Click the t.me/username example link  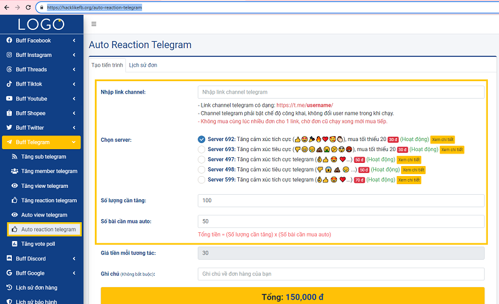(x=304, y=105)
